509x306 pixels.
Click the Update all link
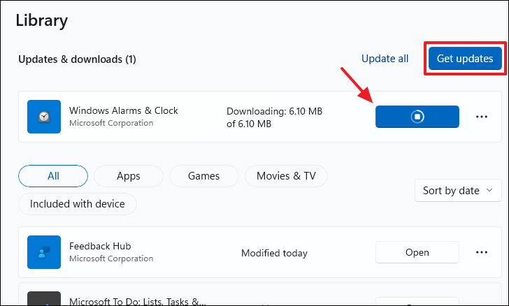click(x=385, y=59)
